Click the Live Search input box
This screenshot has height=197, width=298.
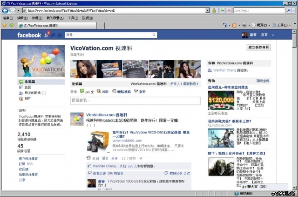[259, 10]
